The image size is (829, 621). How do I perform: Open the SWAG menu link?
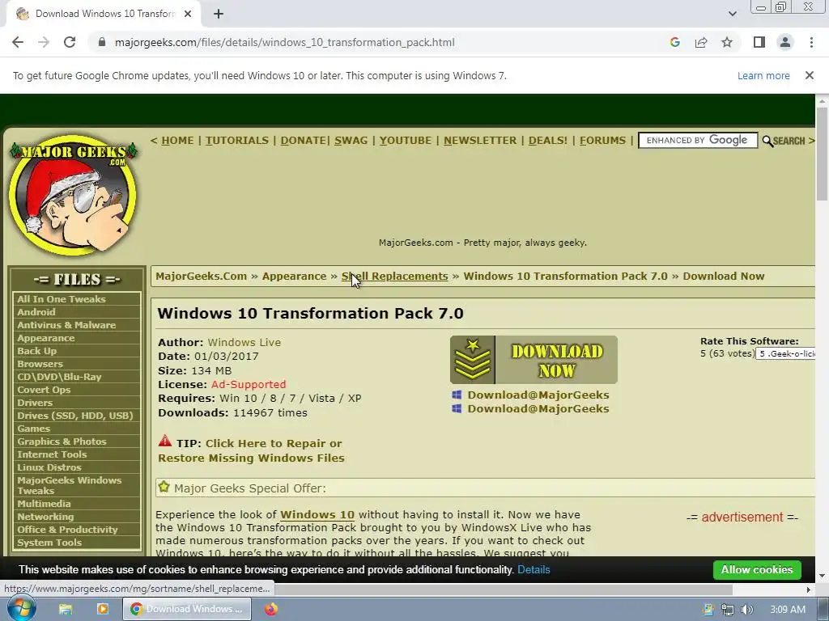[351, 141]
